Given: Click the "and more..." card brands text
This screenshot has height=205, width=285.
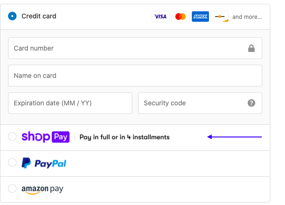Looking at the screenshot, I should point(247,17).
